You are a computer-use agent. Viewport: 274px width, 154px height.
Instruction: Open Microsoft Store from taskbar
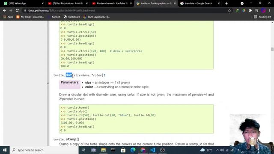[123, 150]
